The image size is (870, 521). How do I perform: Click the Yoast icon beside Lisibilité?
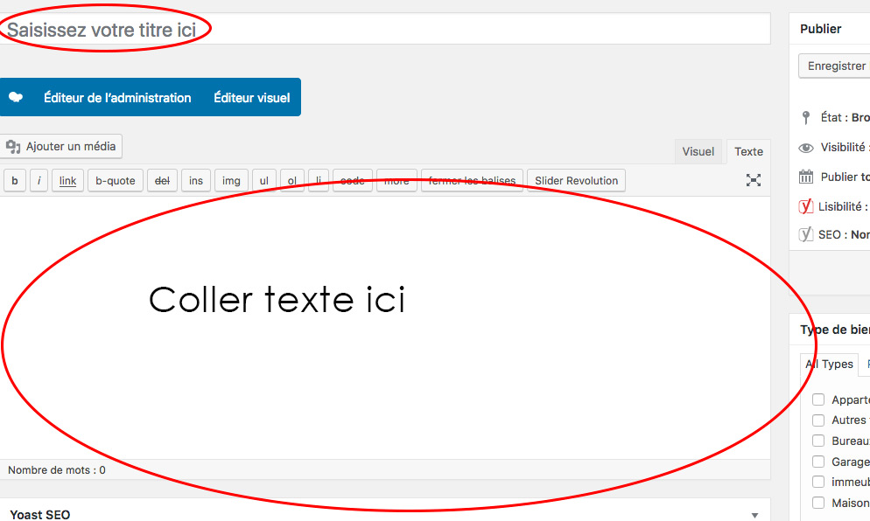[806, 206]
